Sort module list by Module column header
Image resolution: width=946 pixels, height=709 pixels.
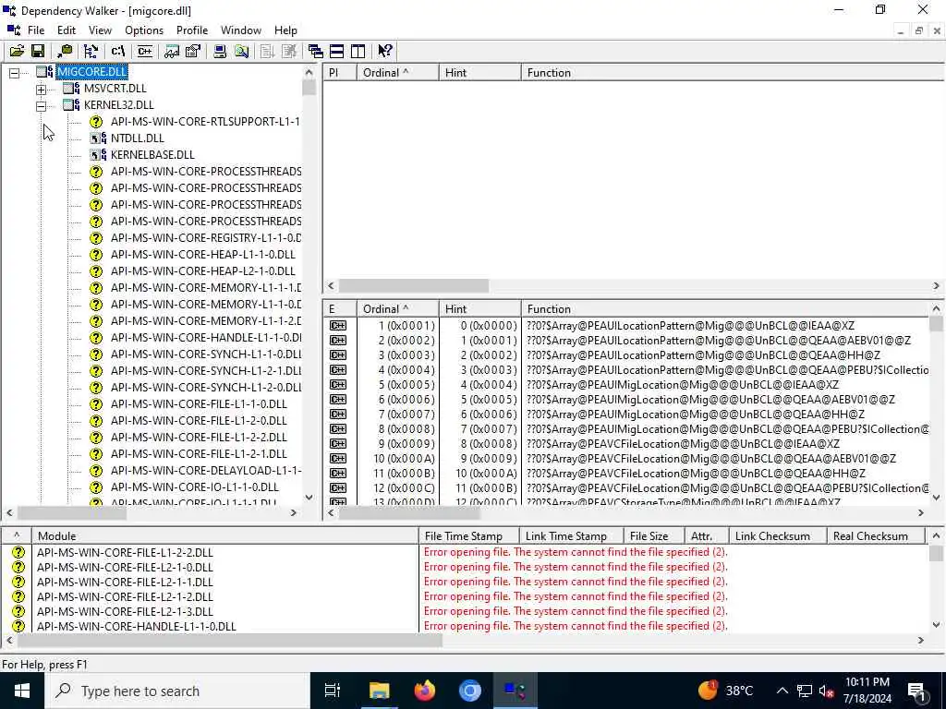click(224, 536)
